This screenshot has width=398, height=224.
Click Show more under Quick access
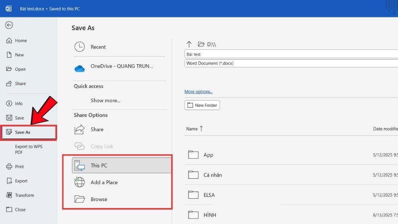coord(105,101)
